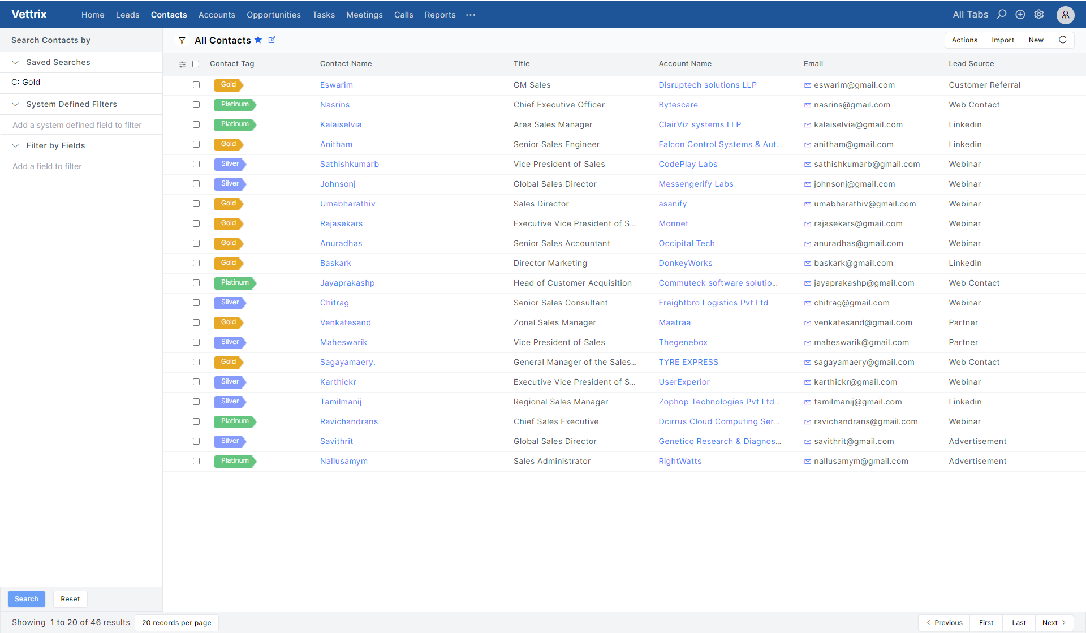Go to the Next page of results
Screen dimensions: 1086x633
(1054, 622)
